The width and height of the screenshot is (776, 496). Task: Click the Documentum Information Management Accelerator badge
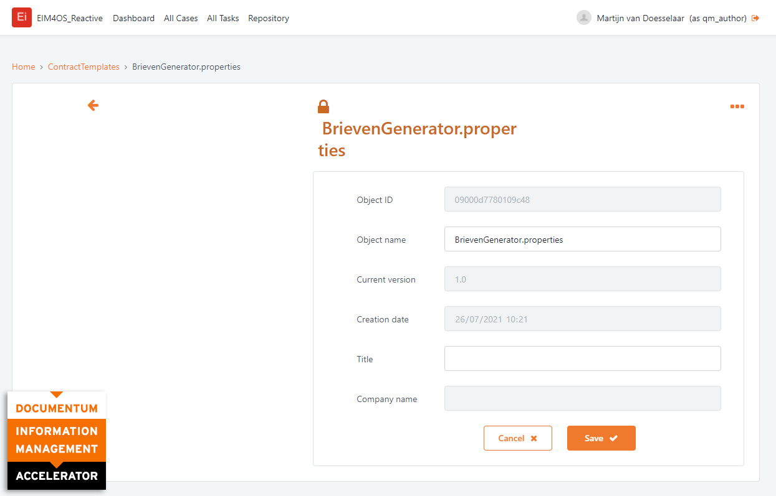[57, 441]
